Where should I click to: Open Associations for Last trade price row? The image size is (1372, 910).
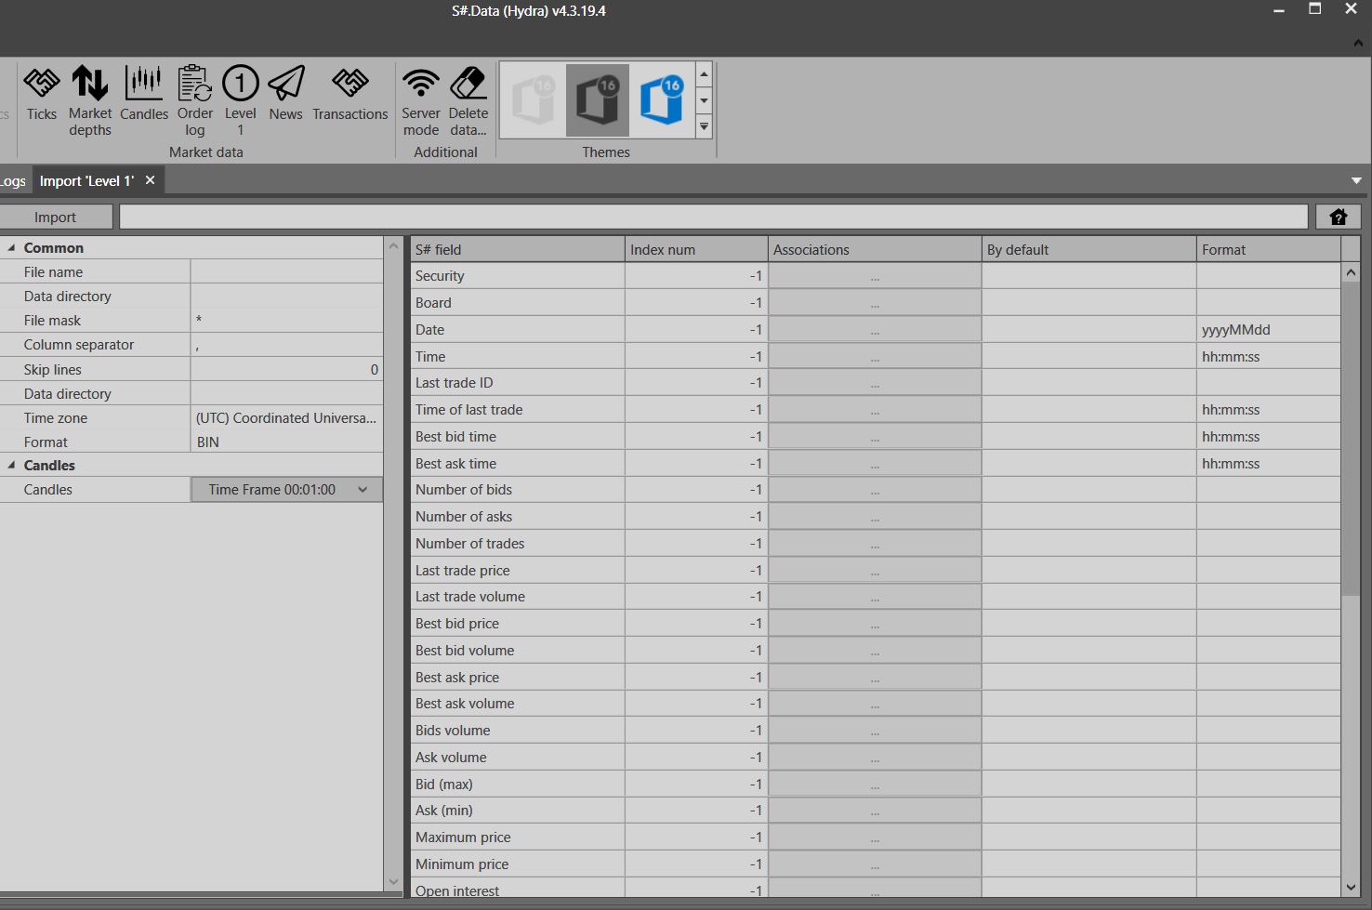[x=875, y=571]
